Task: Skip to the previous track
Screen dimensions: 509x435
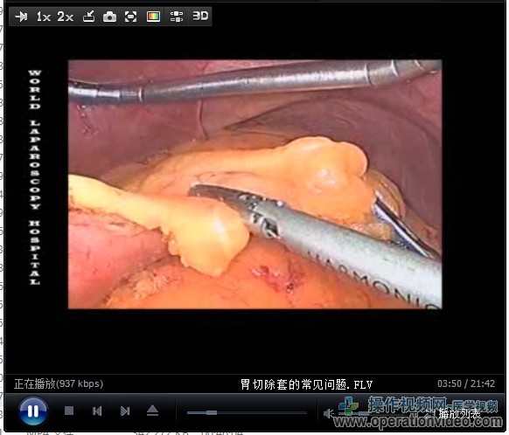Action: [x=97, y=411]
